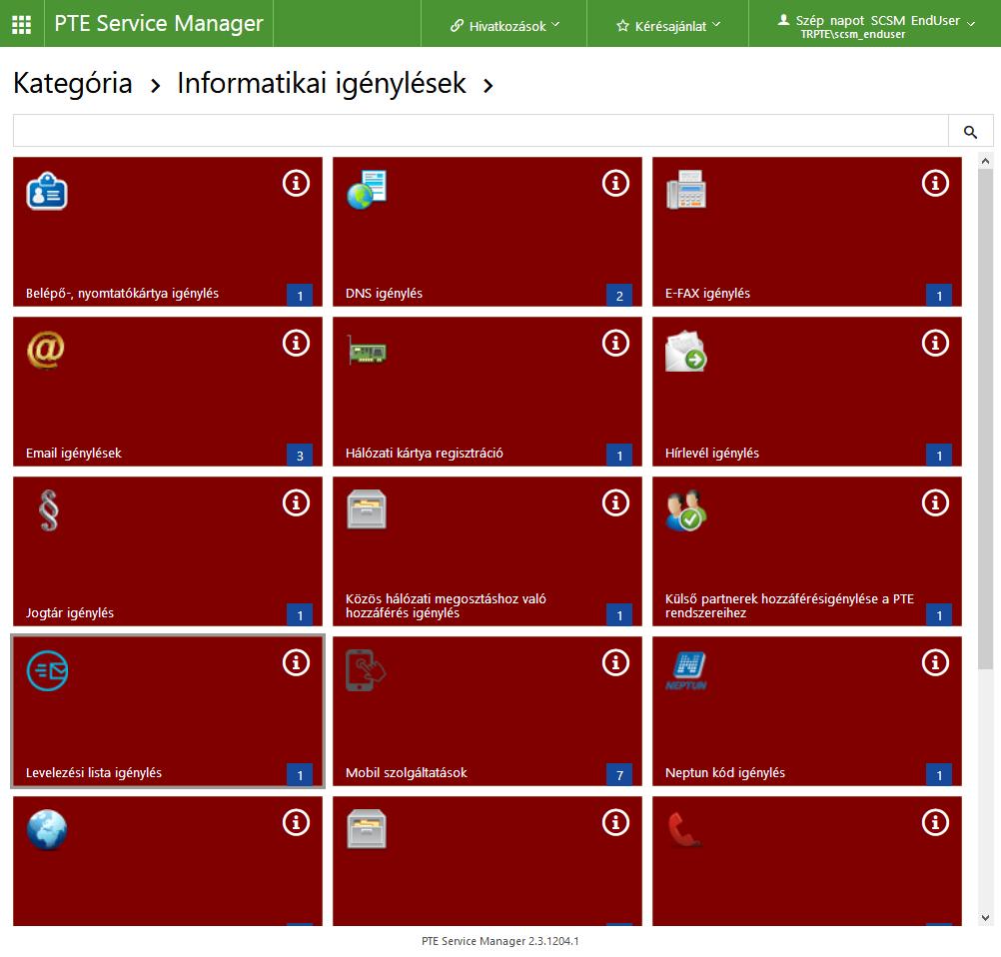Show info for Email igénylések
Image resolution: width=1001 pixels, height=957 pixels.
tap(297, 343)
